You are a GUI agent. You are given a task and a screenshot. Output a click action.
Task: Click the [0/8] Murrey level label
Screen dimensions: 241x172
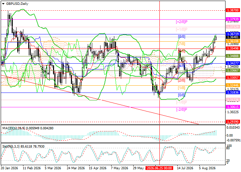pyautogui.click(x=181, y=95)
